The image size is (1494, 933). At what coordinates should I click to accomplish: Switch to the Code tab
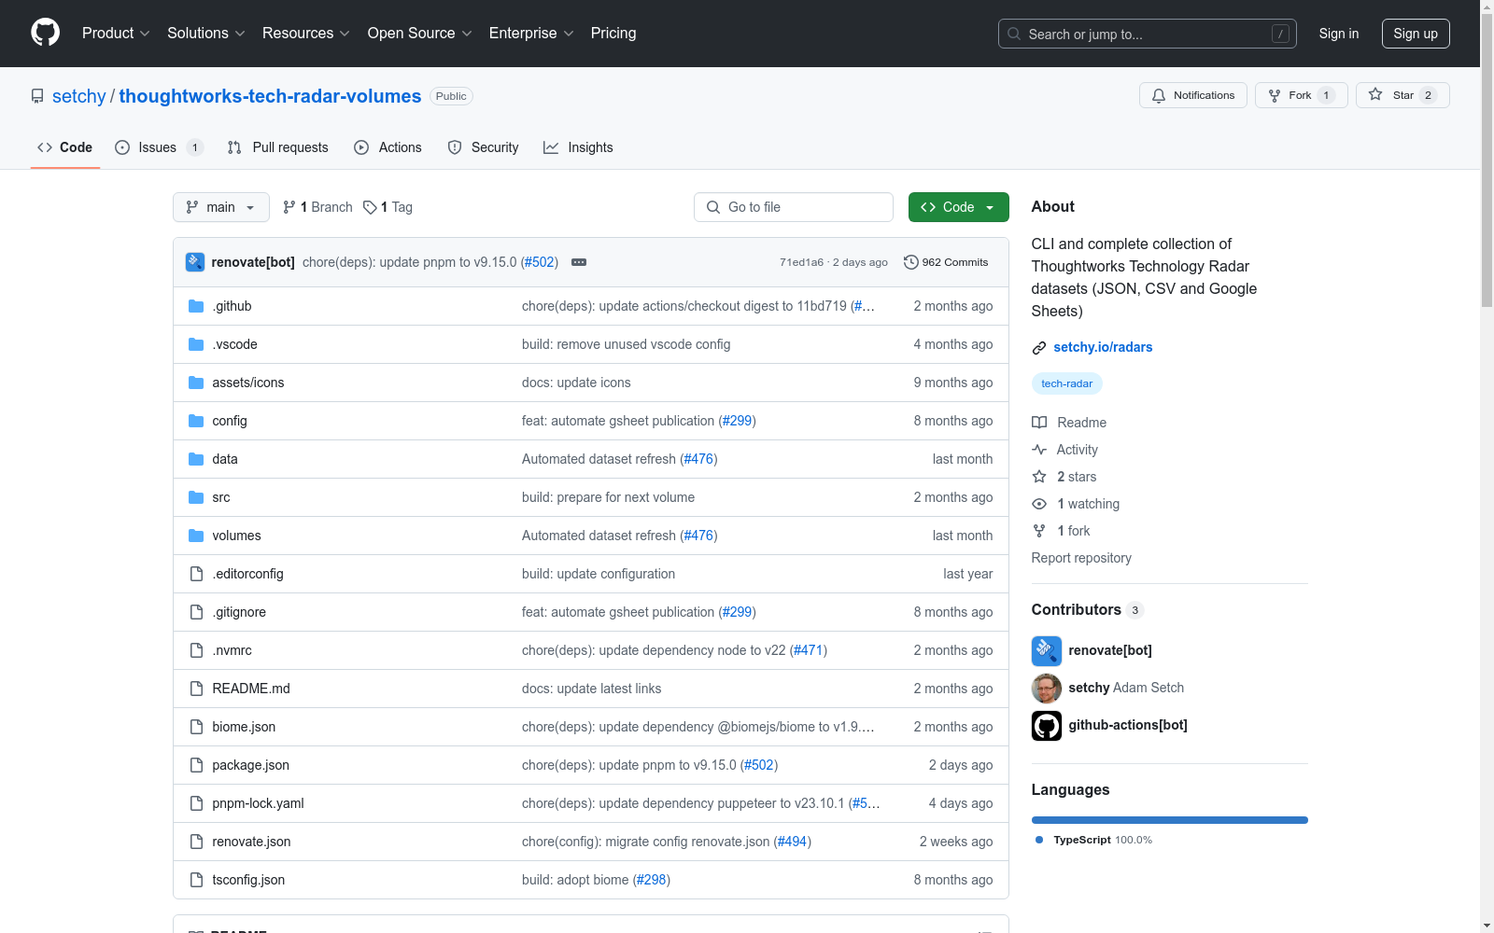pos(65,147)
